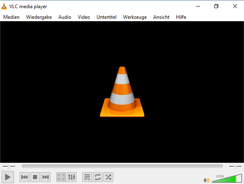This screenshot has width=244, height=184.
Task: Click the remaining time label on right
Action: click(235, 166)
